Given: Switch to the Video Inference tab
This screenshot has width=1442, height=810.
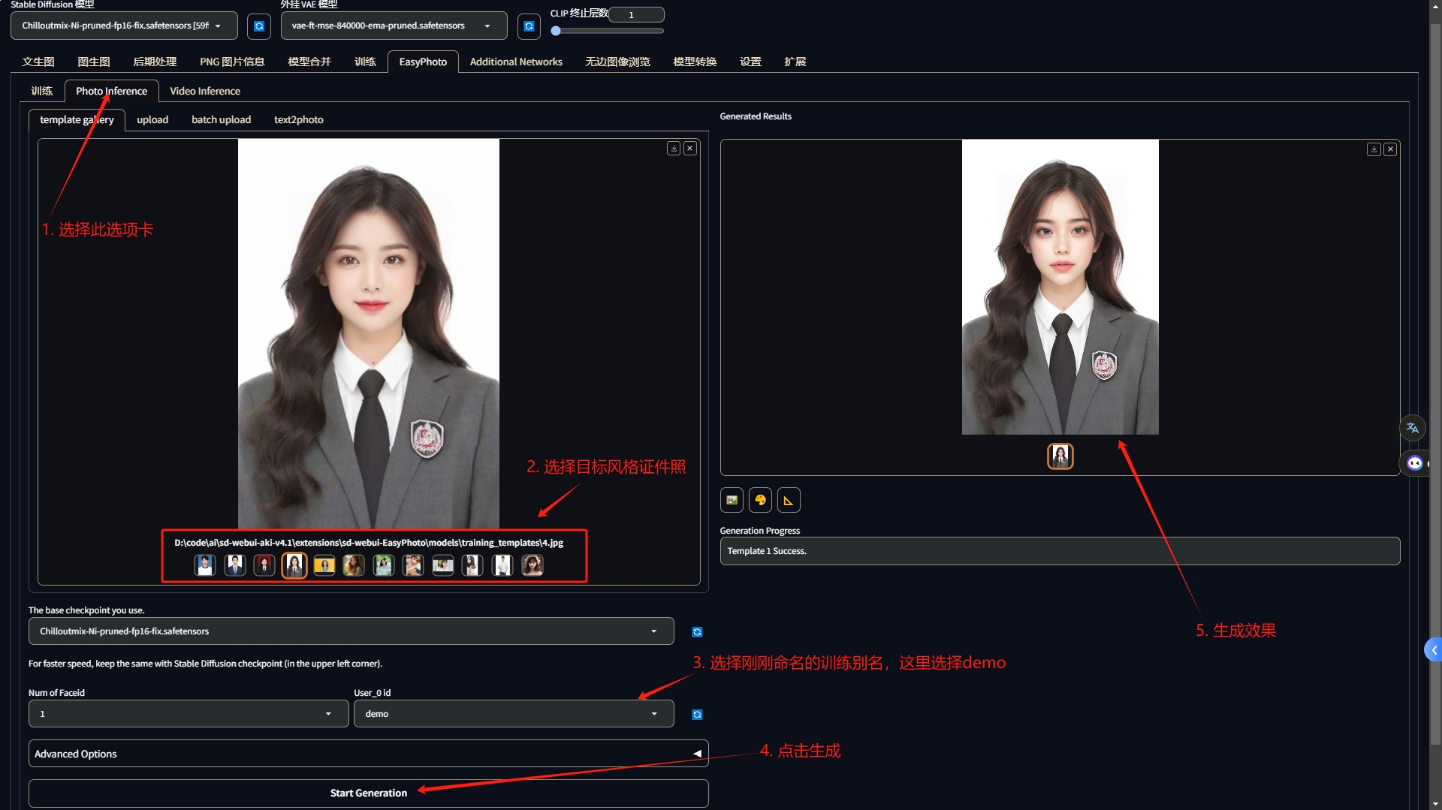Looking at the screenshot, I should point(205,91).
